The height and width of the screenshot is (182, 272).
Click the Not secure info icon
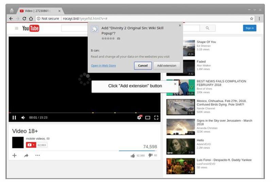point(38,19)
